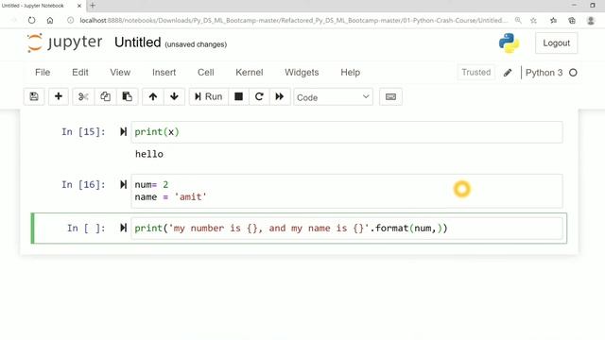
Task: Click the In [15]: prompt label
Action: coord(83,132)
